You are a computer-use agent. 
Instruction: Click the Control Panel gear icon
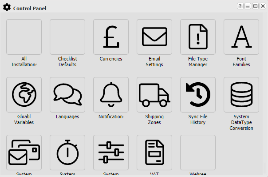(x=7, y=7)
